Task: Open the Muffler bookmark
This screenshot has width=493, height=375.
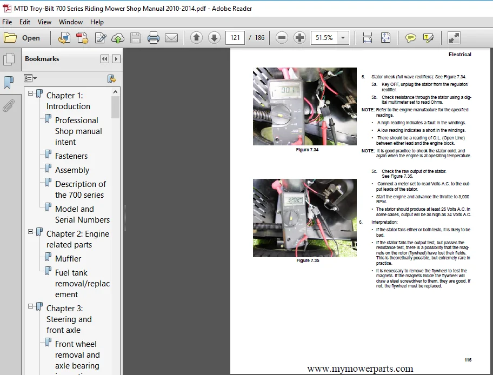Action: click(68, 259)
